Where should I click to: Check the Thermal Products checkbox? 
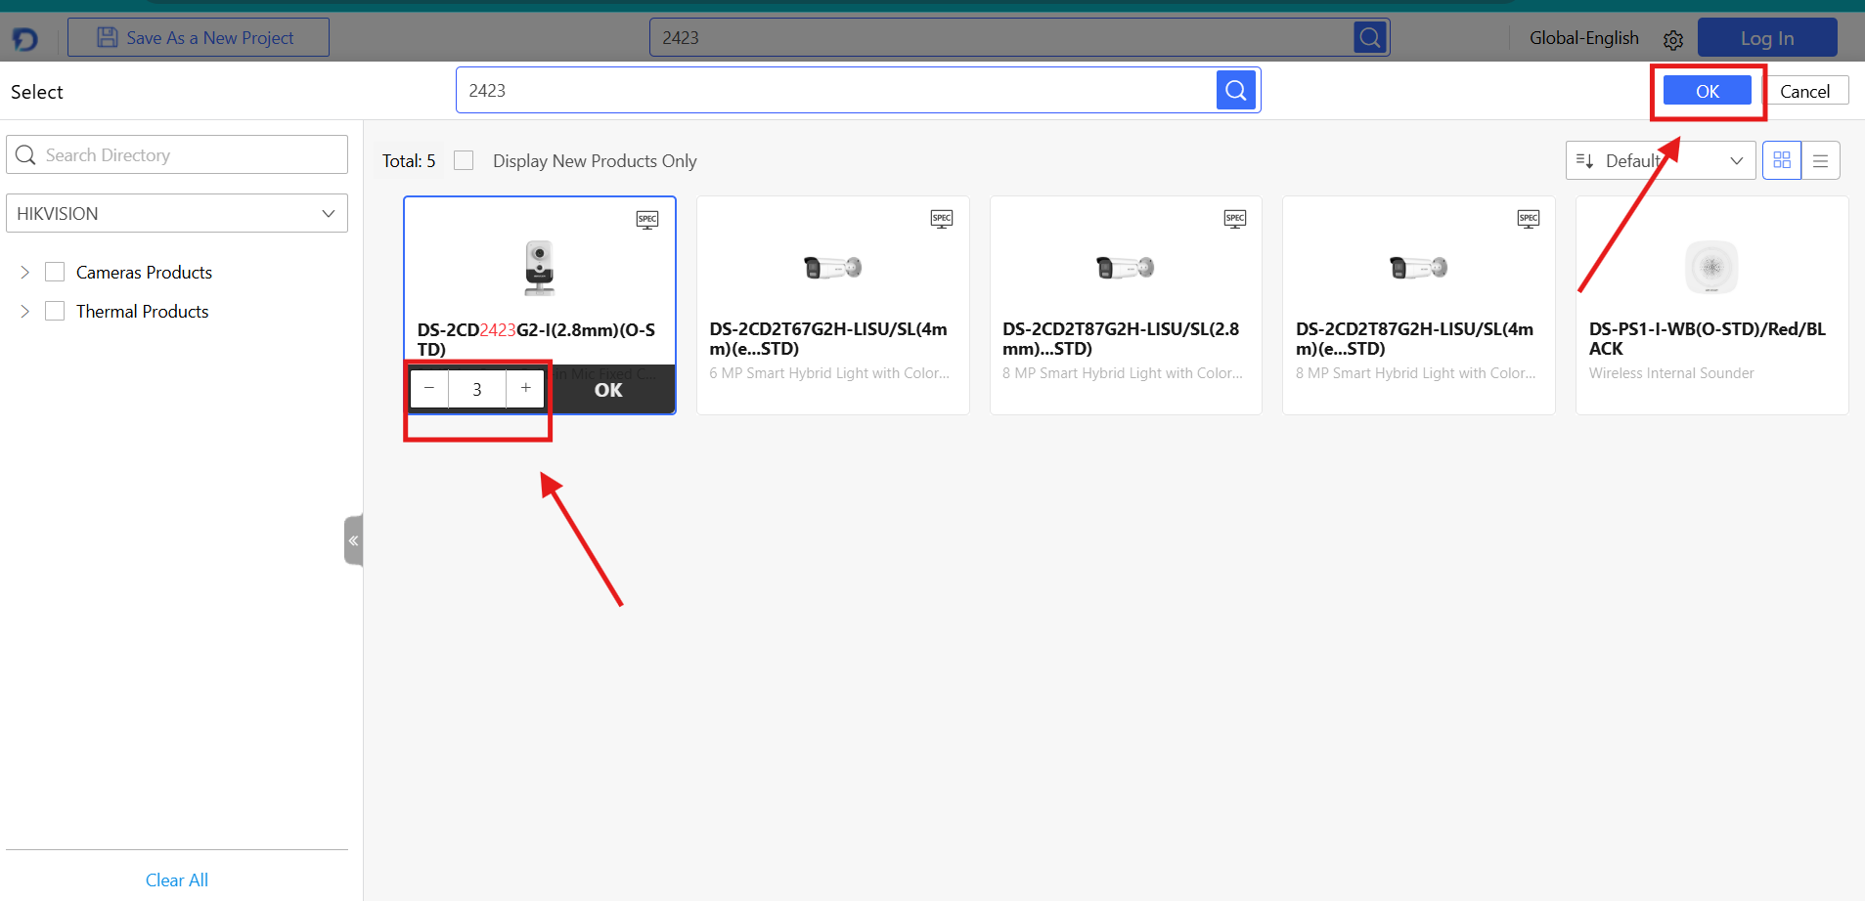pyautogui.click(x=55, y=311)
